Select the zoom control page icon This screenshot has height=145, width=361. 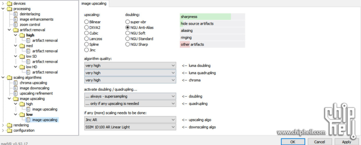(x=16, y=25)
